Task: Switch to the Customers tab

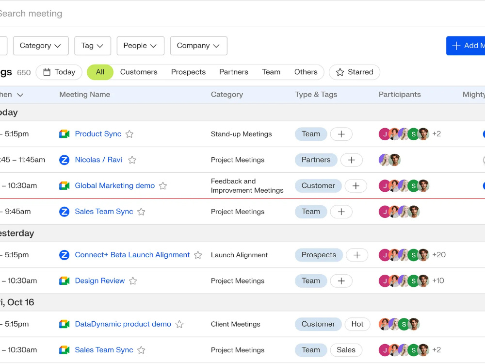Action: (x=139, y=72)
